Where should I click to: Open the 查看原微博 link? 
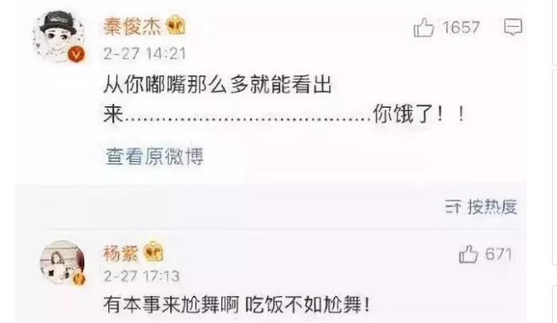154,156
